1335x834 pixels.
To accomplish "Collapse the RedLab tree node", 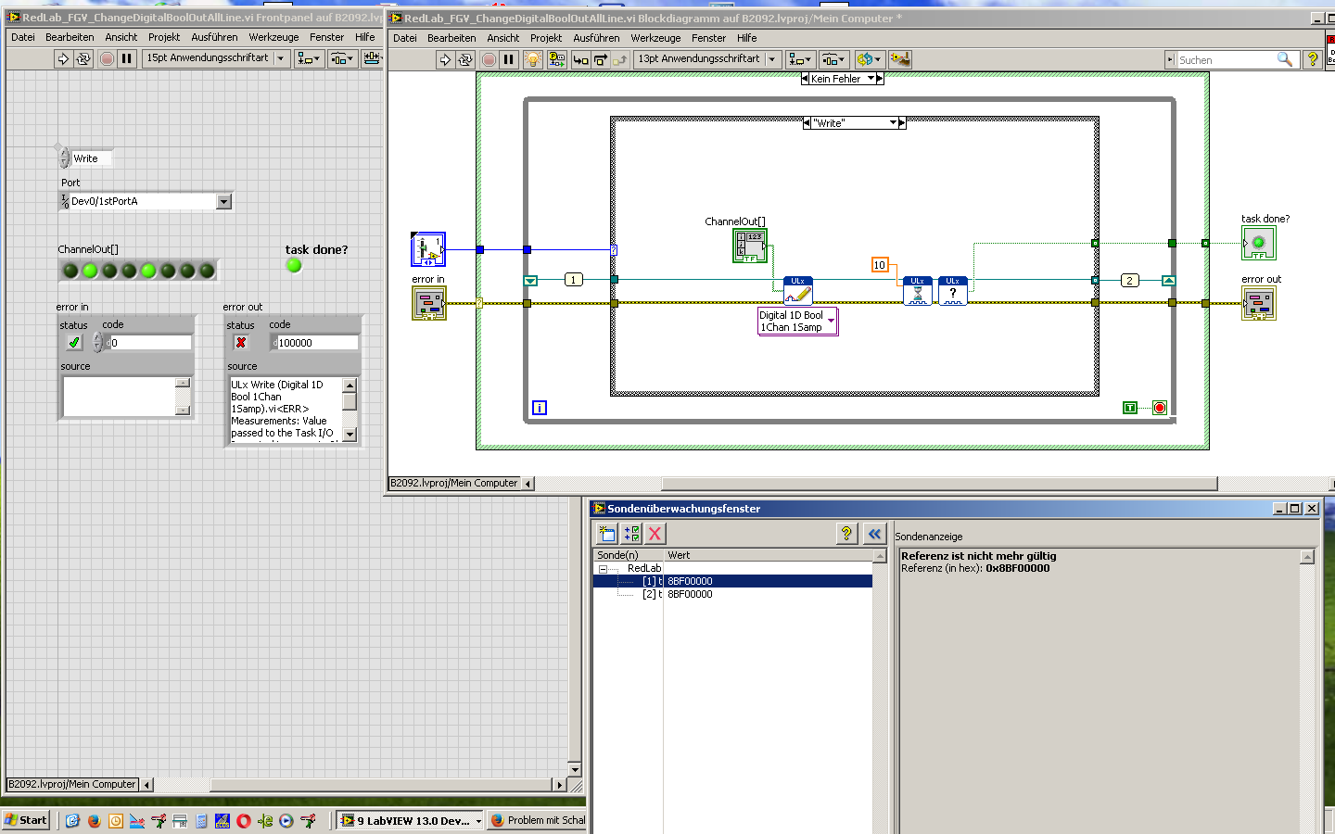I will (603, 569).
